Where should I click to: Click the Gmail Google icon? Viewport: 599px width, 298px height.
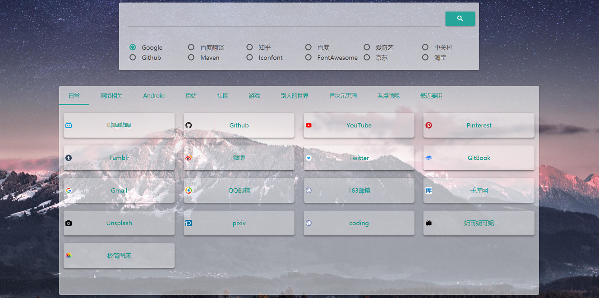click(x=69, y=190)
